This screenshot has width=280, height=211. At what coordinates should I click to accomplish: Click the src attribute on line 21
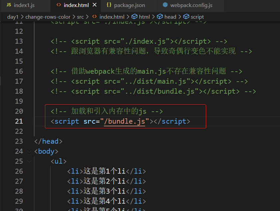tap(90, 121)
